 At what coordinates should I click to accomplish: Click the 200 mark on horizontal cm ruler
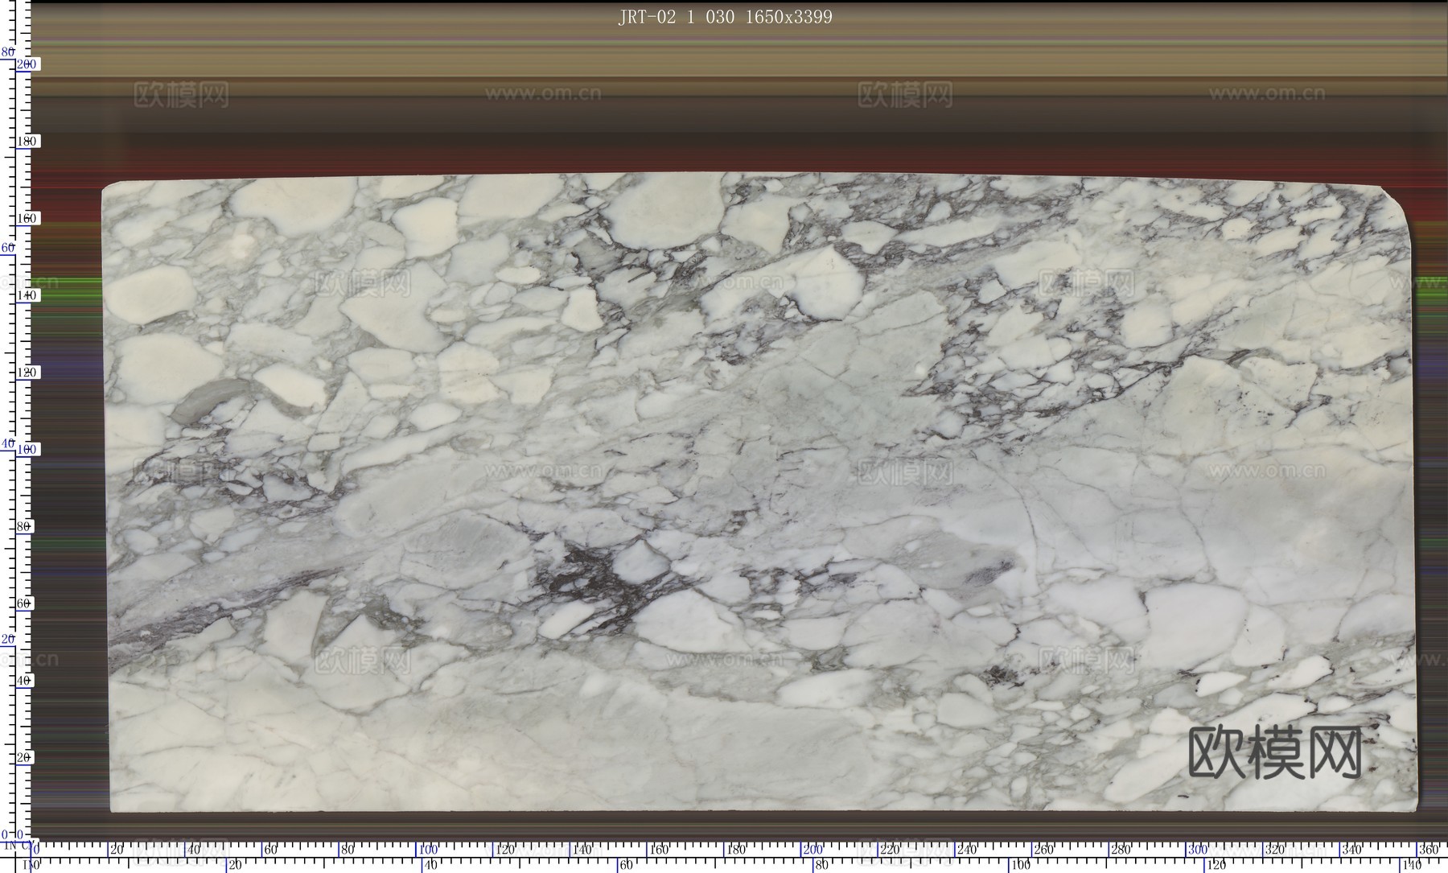point(813,850)
